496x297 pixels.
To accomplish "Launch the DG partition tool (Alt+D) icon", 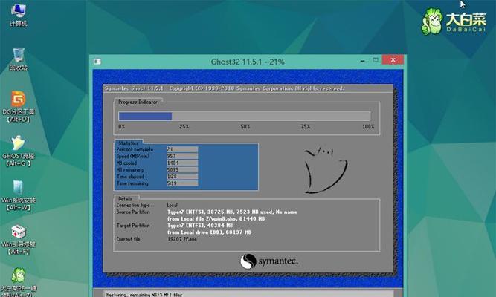I will pyautogui.click(x=19, y=107).
